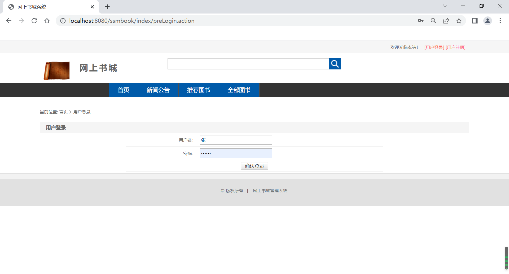509x274 pixels.
Task: Minimize the browser window
Action: click(x=463, y=6)
